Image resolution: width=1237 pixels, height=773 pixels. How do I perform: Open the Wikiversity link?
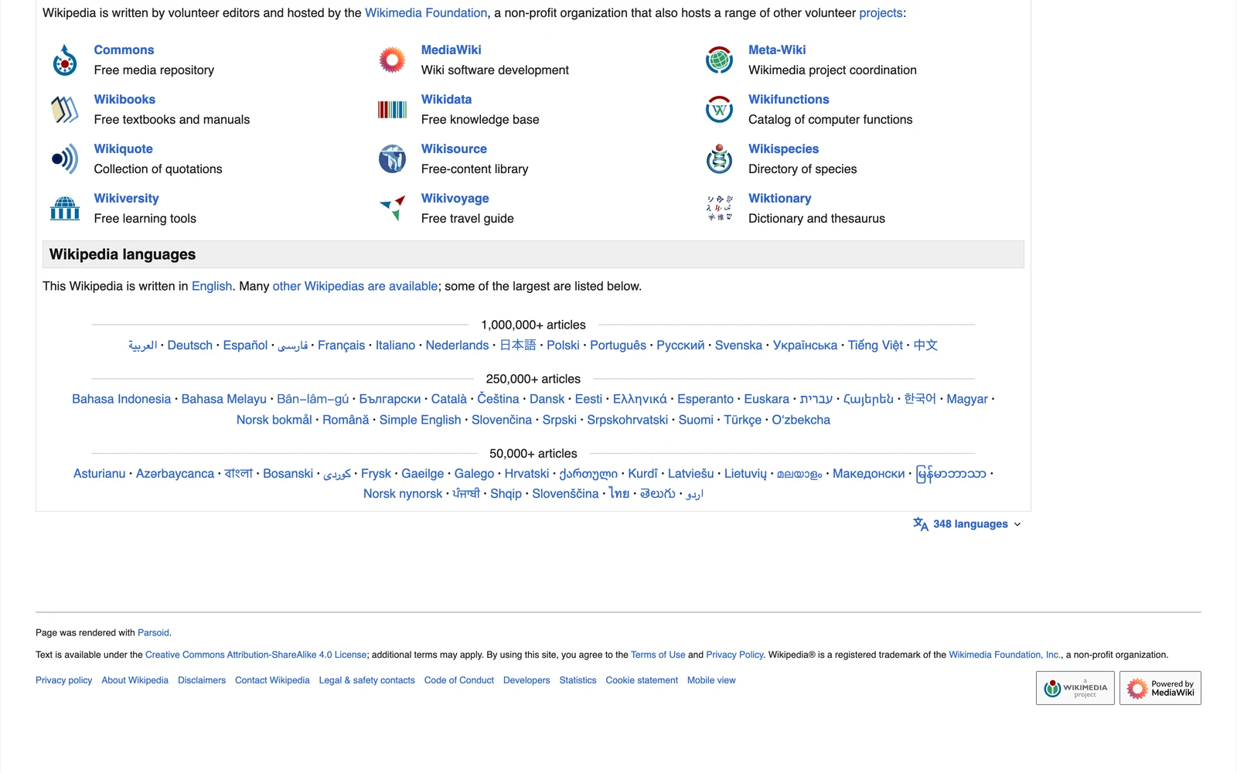click(126, 198)
